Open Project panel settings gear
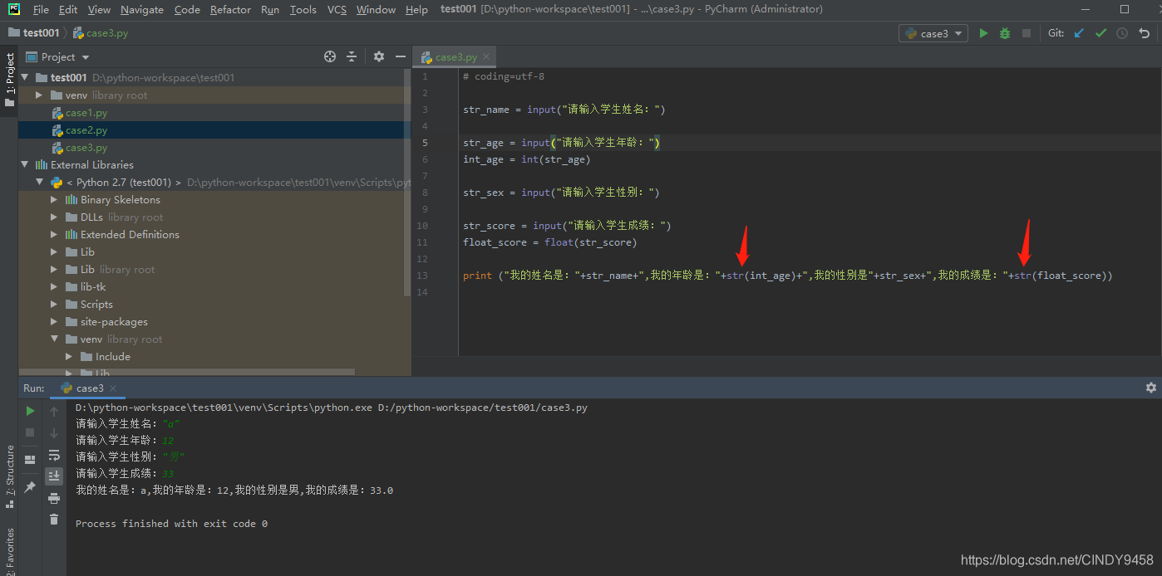The image size is (1162, 576). point(379,56)
